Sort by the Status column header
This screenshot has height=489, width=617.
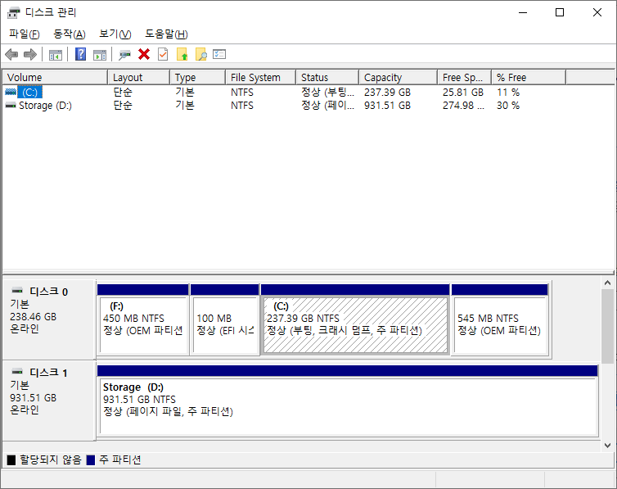coord(327,78)
